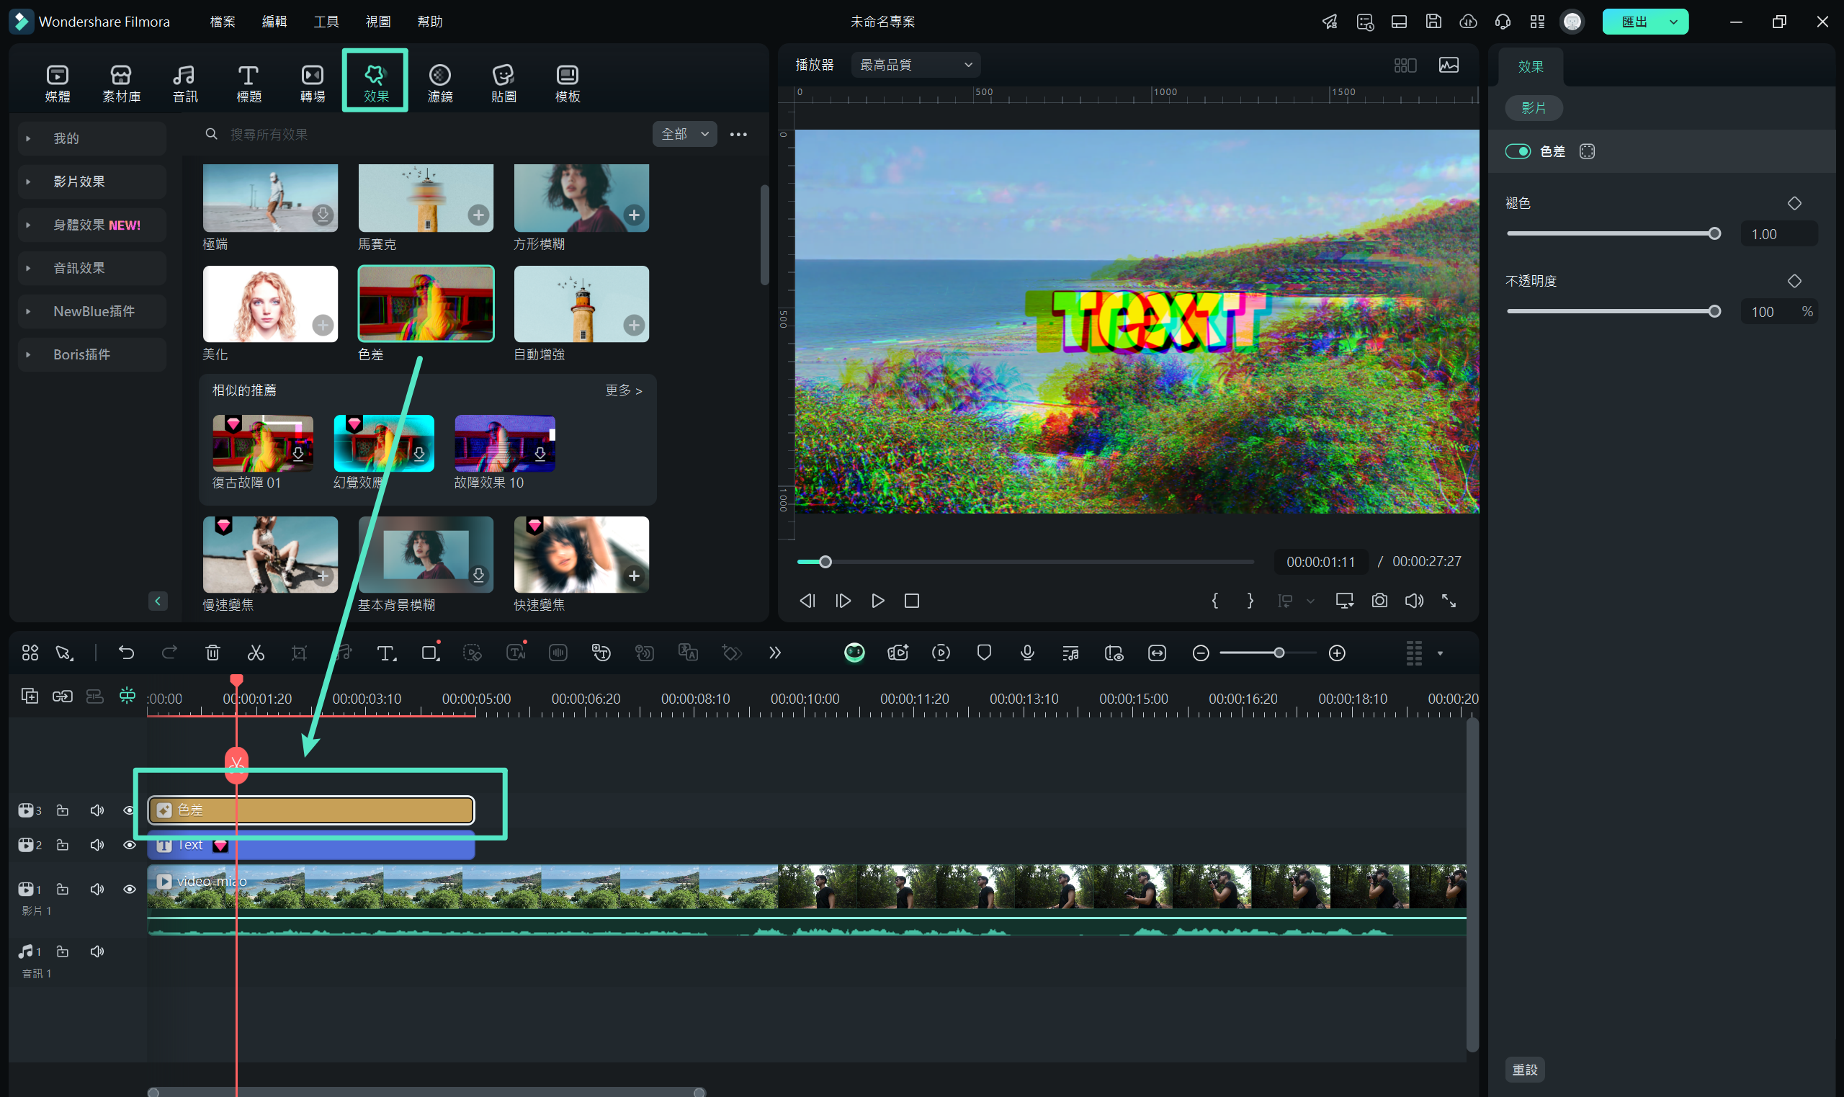Lock 音訊 1 track padlock

pos(63,952)
